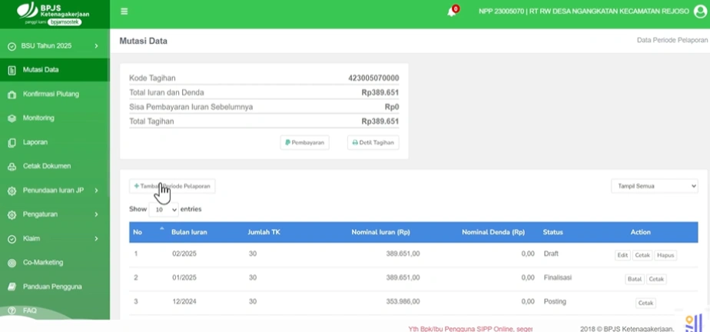
Task: Click the FAQ question mark icon
Action: (12, 311)
